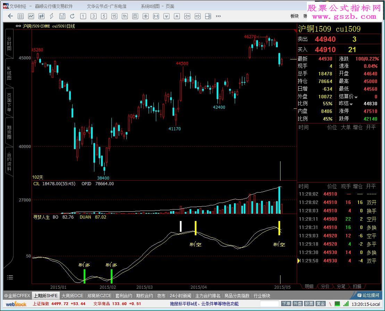Viewport: 385px width, 311px height.
Task: Expand more toolbar items with triple chevron
Action: pos(218,16)
